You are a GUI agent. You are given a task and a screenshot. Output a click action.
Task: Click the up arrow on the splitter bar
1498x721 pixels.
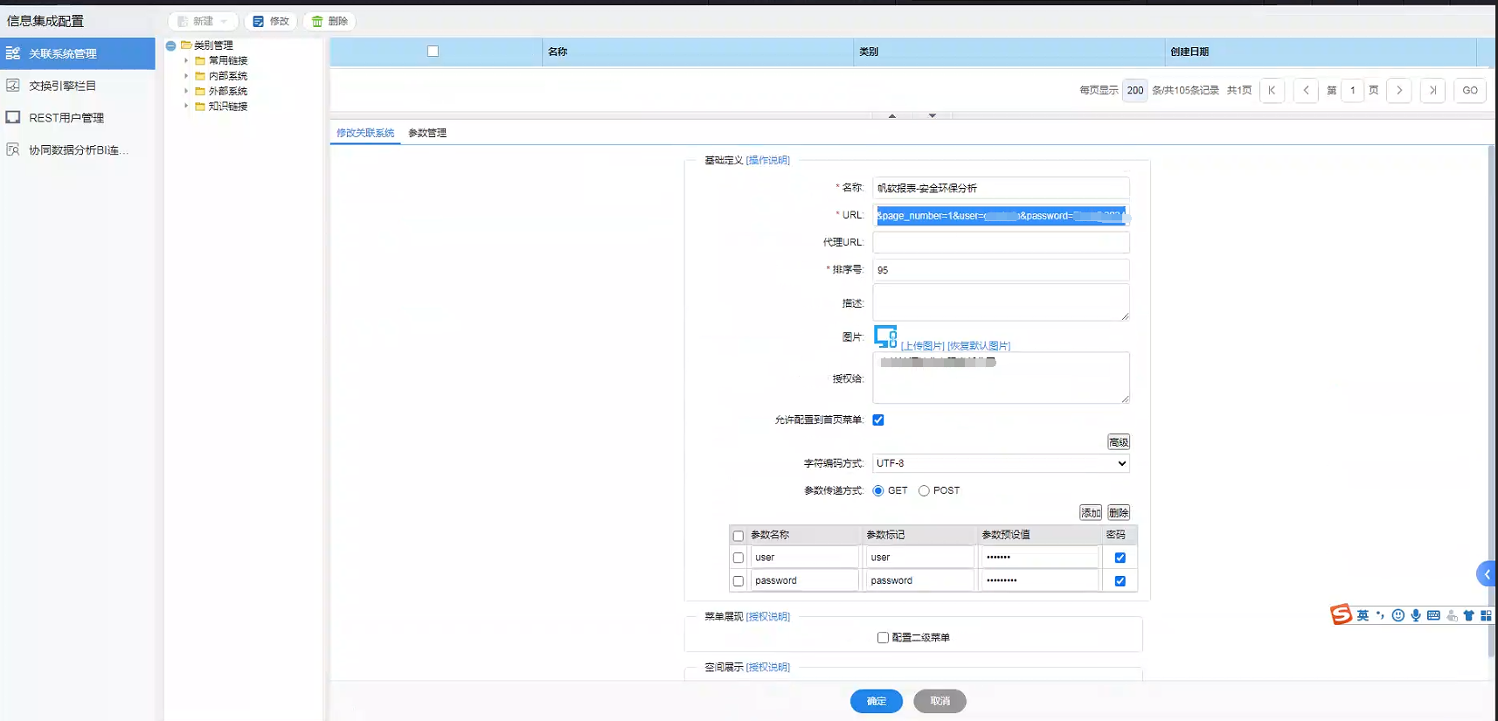click(892, 115)
